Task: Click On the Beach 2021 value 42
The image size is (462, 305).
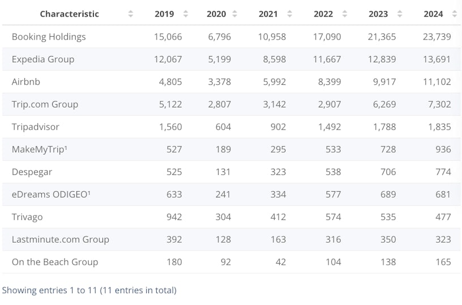Action: [x=281, y=262]
